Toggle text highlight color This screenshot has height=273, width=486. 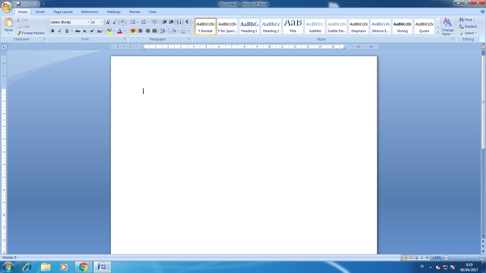click(x=110, y=31)
